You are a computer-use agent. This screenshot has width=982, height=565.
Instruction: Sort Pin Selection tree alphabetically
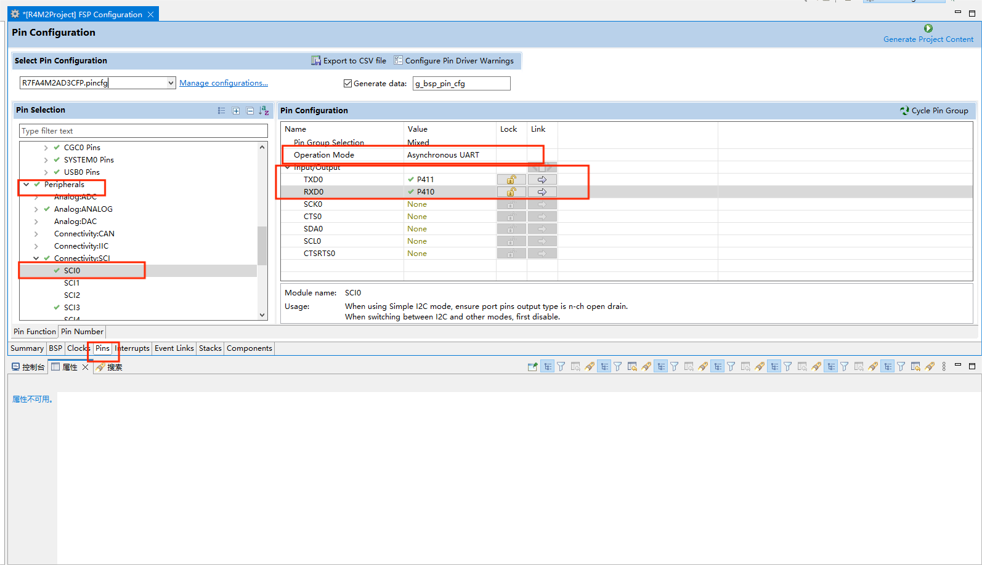[264, 111]
